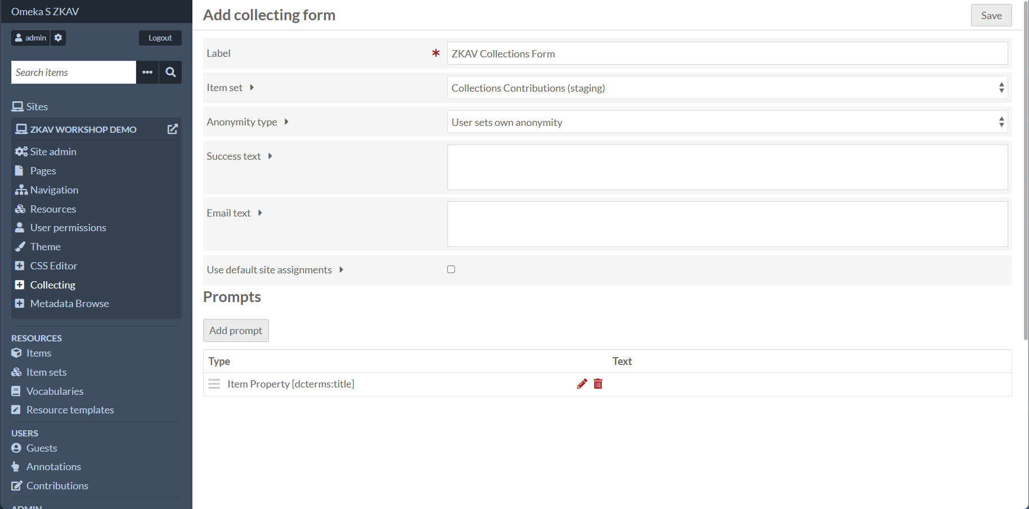Viewport: 1029px width, 509px height.
Task: Open advanced search ellipsis button
Action: pos(147,72)
